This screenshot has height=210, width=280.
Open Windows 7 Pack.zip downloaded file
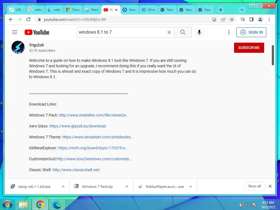[97, 186]
